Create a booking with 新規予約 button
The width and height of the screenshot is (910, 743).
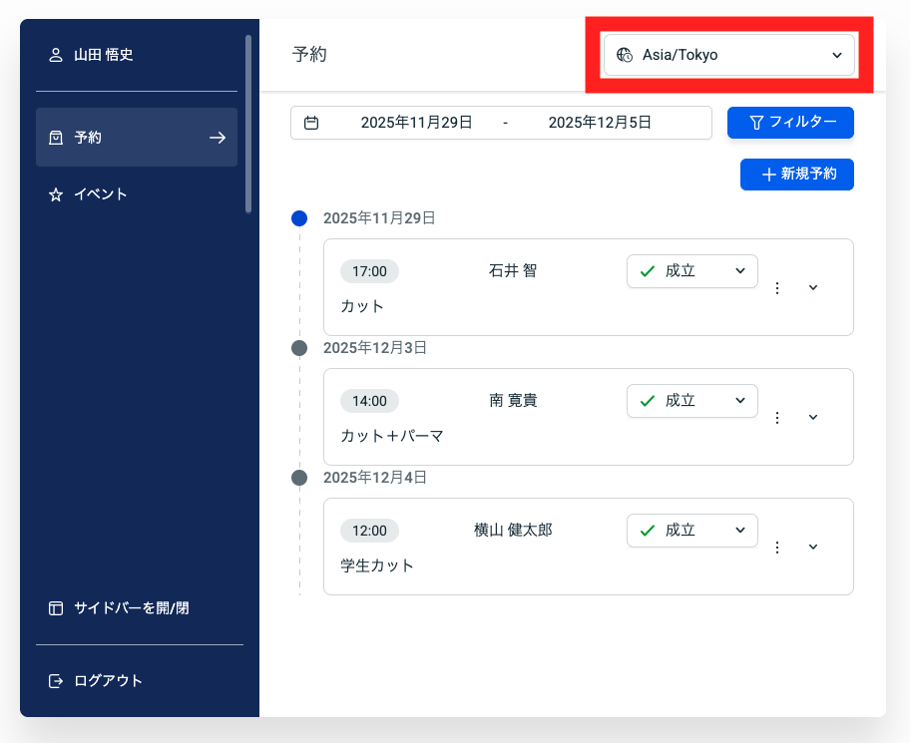click(x=796, y=174)
